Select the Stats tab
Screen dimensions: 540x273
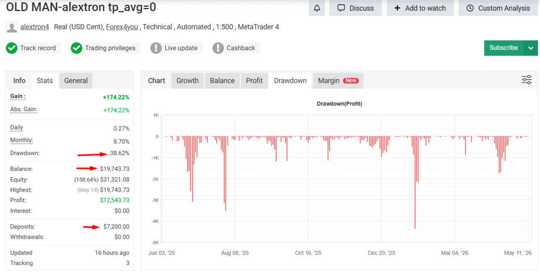tap(45, 81)
